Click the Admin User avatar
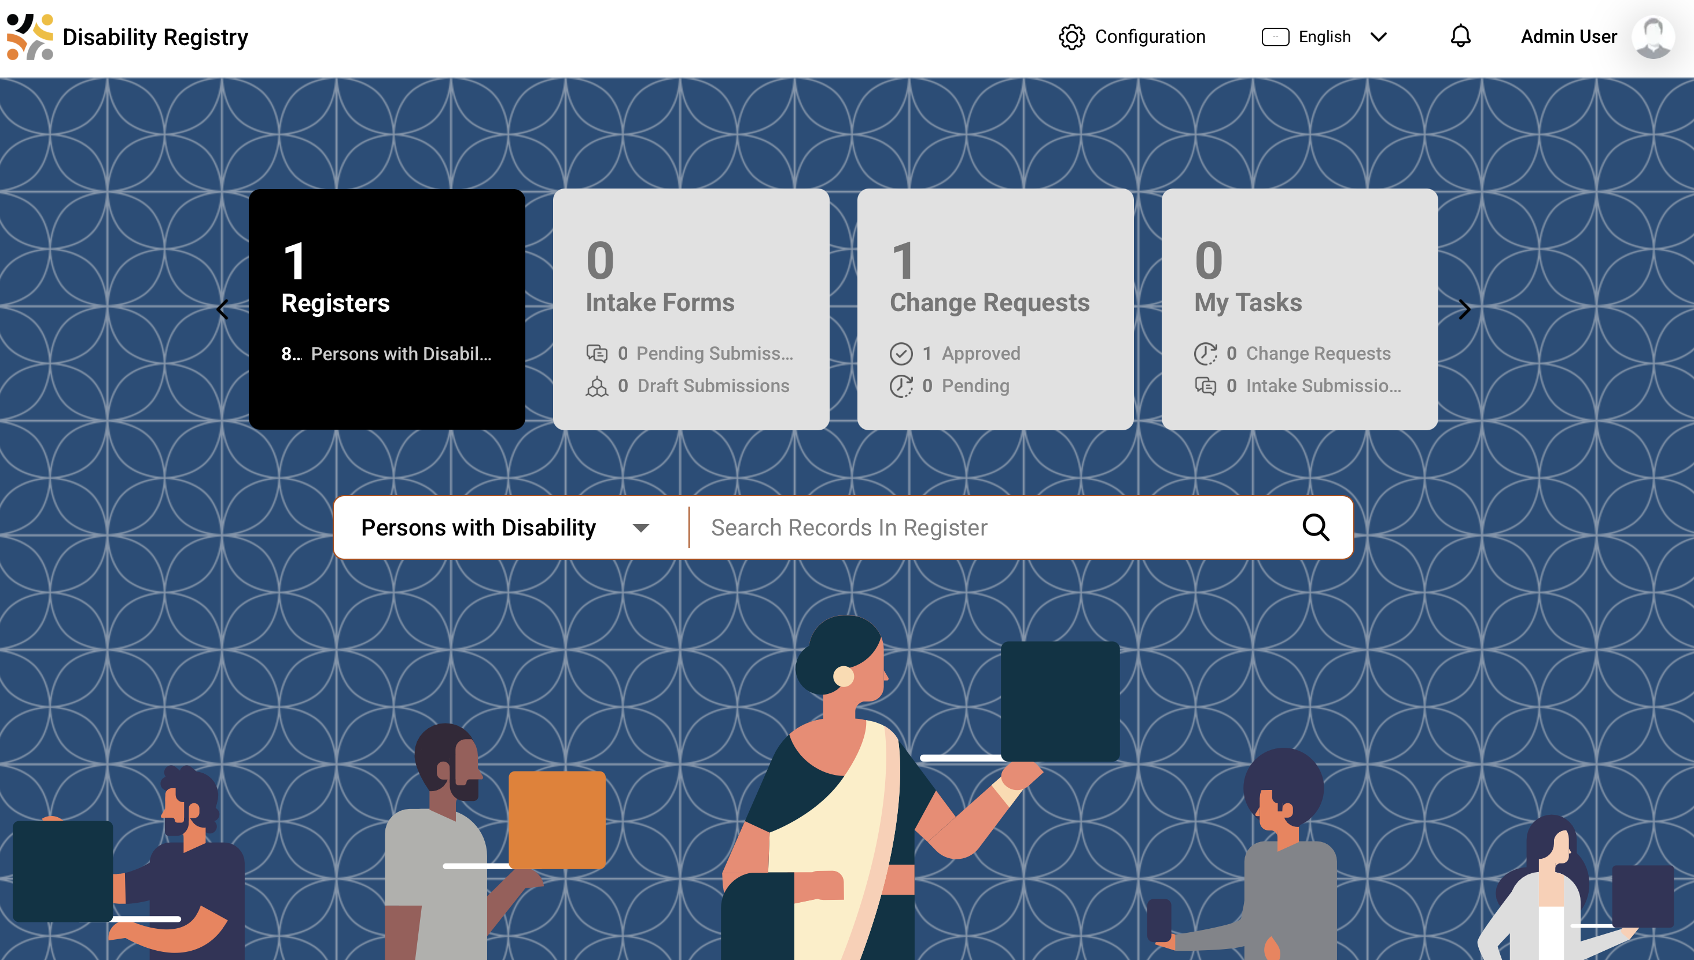The width and height of the screenshot is (1694, 960). coord(1653,37)
